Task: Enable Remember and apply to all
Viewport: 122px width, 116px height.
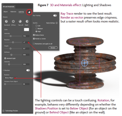Action: 34,44
